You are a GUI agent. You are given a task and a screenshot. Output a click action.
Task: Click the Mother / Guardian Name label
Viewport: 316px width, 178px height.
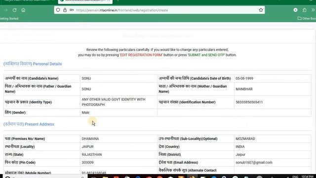pos(193,89)
